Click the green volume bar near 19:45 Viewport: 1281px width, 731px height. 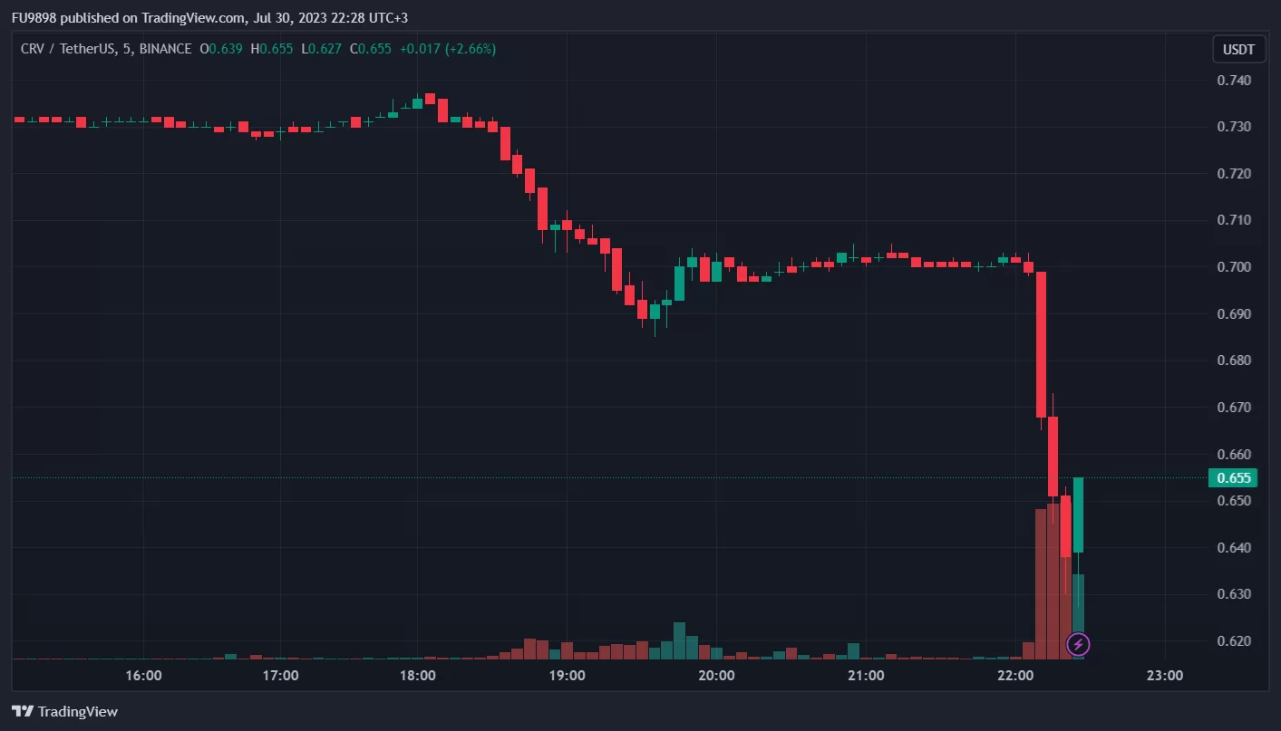(x=679, y=640)
